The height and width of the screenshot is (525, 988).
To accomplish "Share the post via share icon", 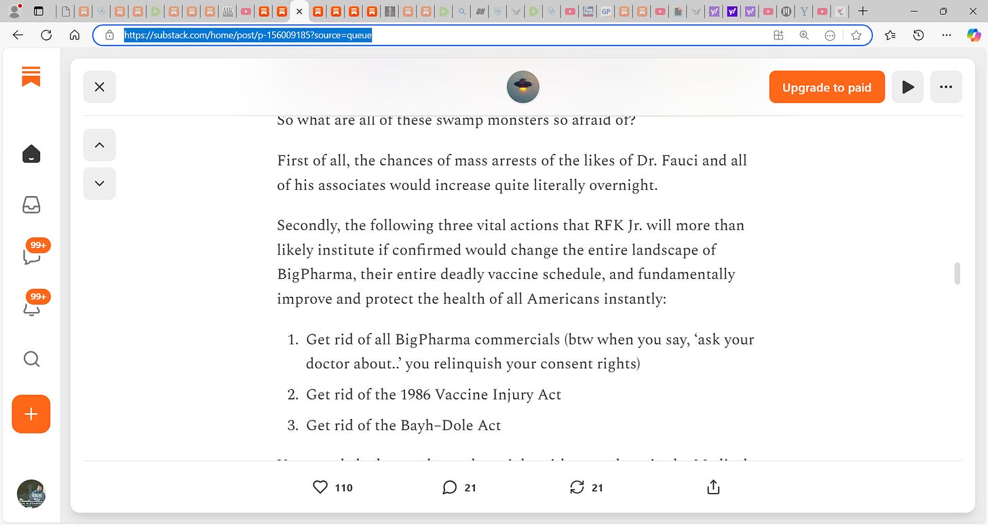I will (713, 487).
